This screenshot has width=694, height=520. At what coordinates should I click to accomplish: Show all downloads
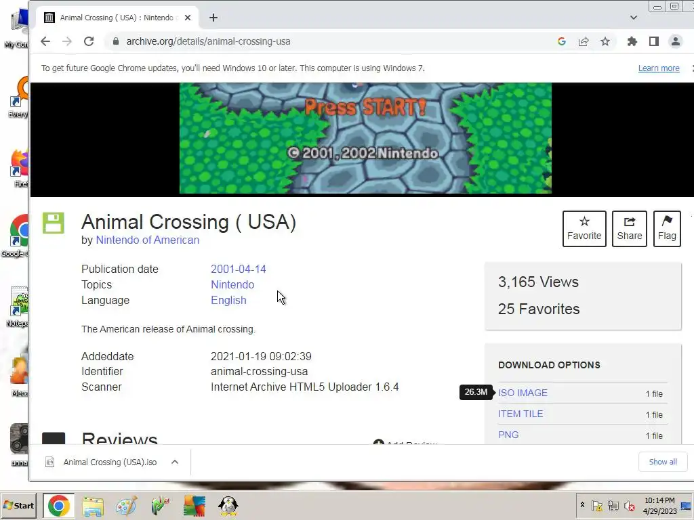click(x=663, y=462)
